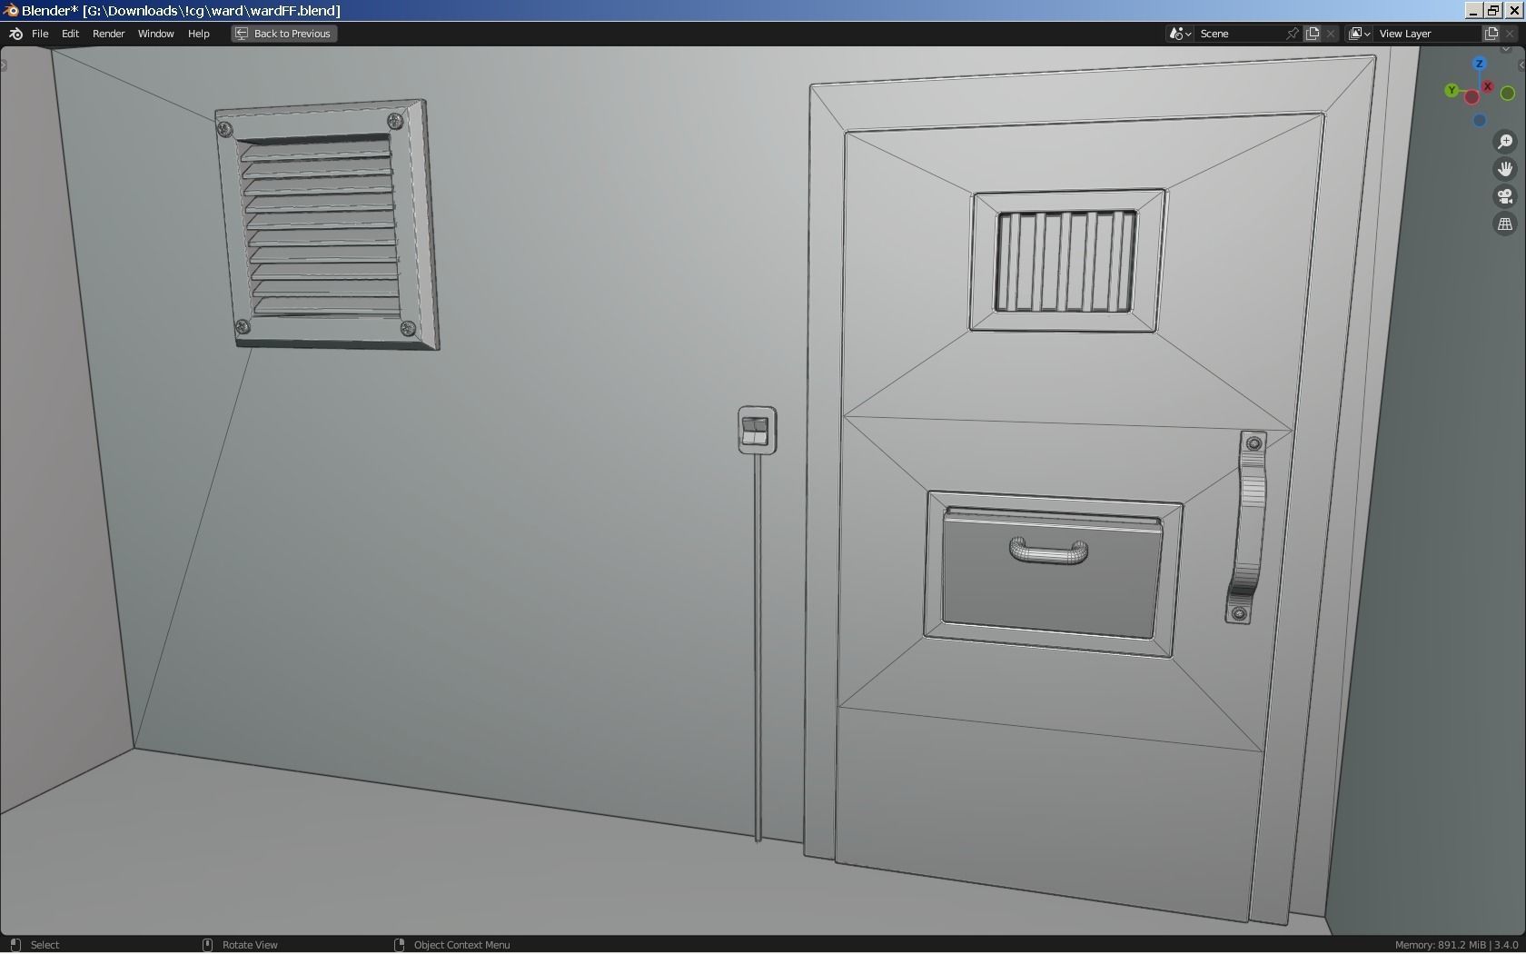Remove the view layer with the X icon
Screen dimensions: 1526x954
(1511, 34)
